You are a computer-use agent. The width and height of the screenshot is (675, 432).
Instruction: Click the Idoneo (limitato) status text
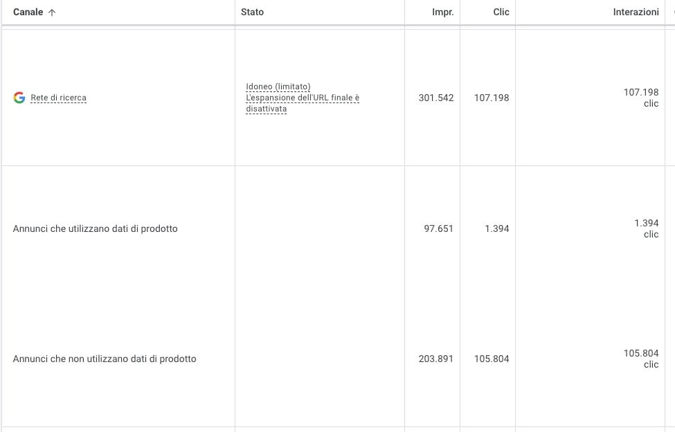[x=278, y=87]
